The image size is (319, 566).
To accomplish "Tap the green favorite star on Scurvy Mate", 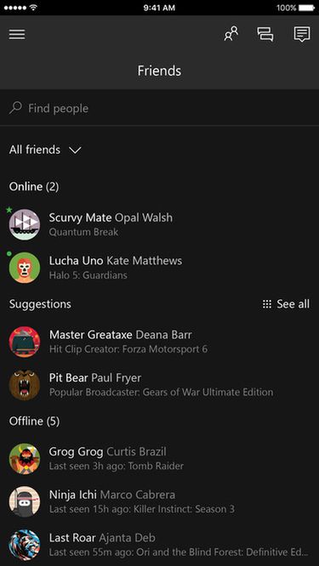I will pyautogui.click(x=9, y=210).
